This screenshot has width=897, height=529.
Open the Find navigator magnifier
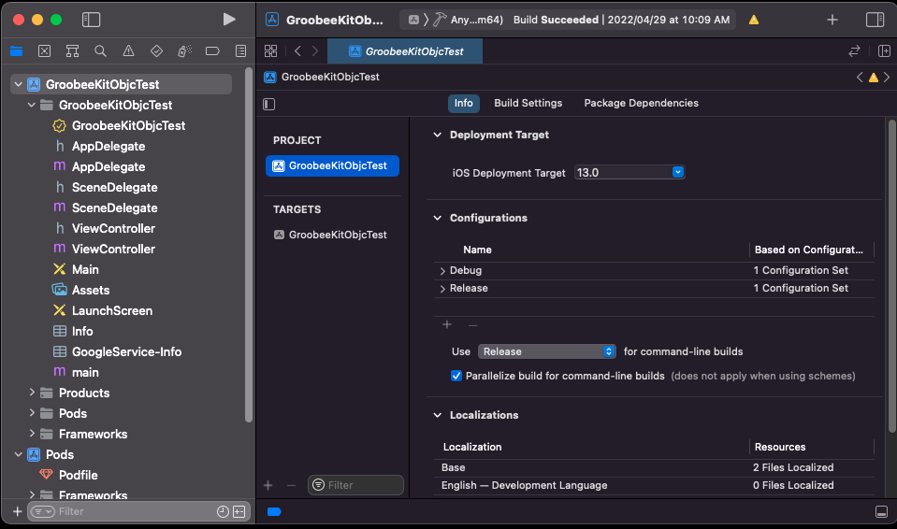tap(100, 51)
